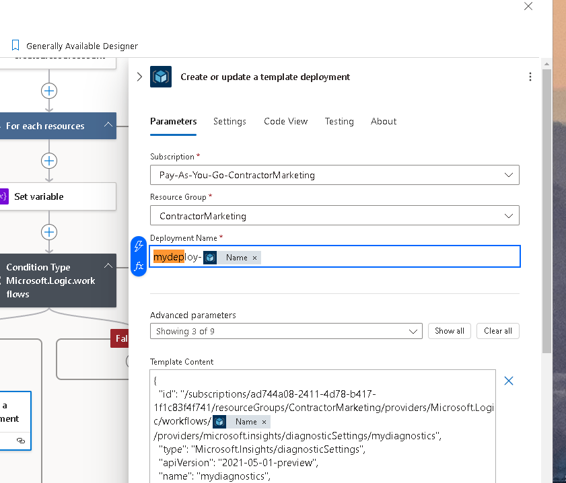Remove the Name token from Deployment Name
Screen dimensions: 566x483
[254, 258]
